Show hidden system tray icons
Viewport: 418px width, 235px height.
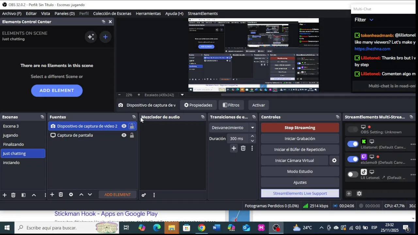click(321, 228)
